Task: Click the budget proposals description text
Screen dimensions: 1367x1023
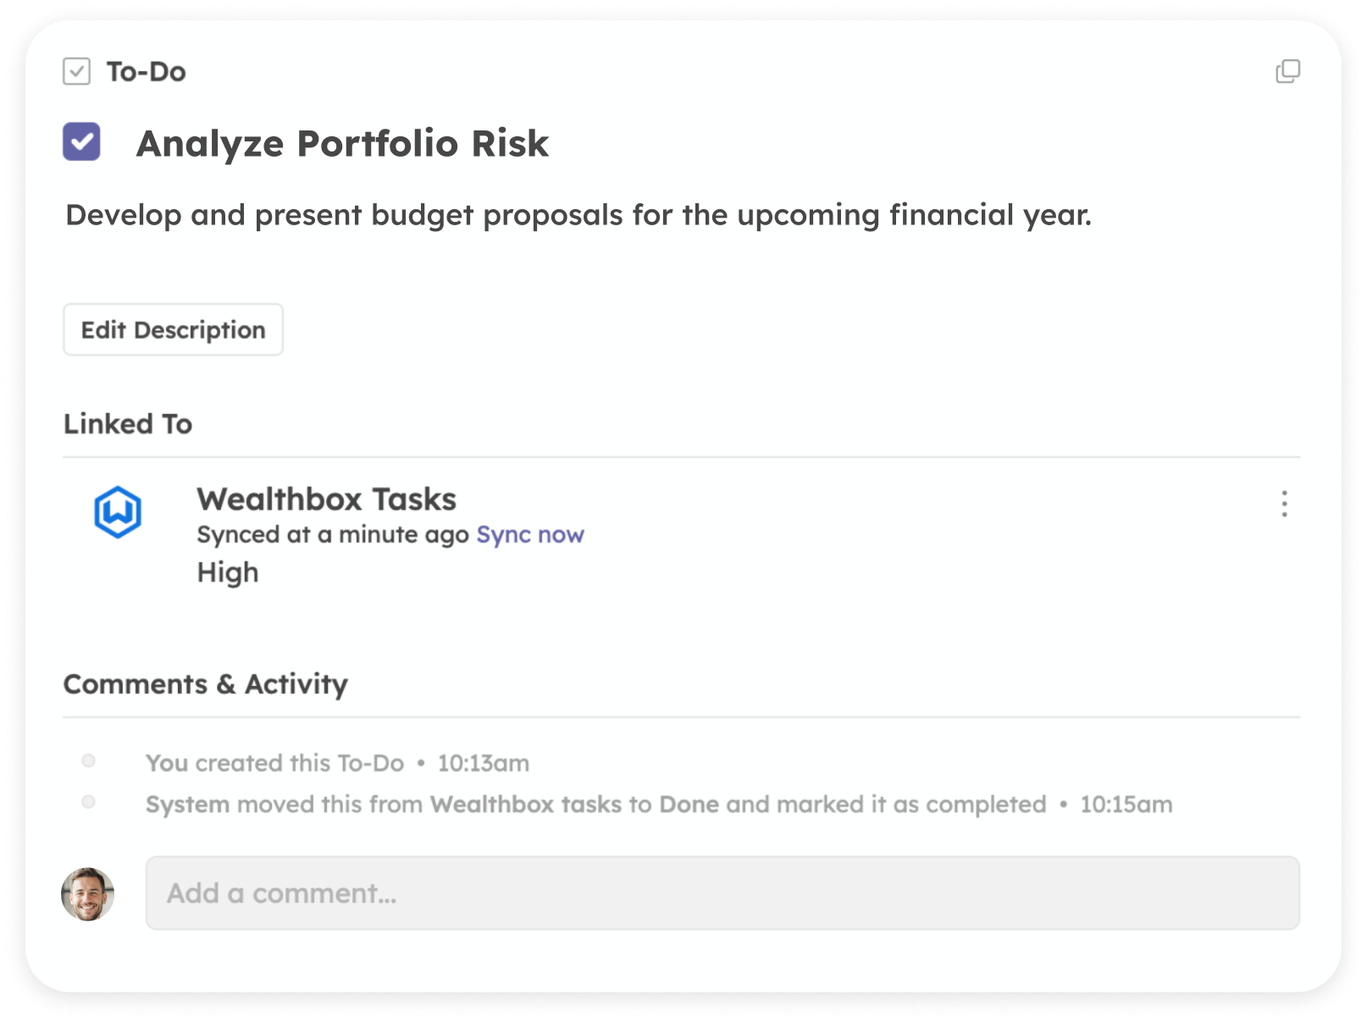Action: (x=578, y=215)
